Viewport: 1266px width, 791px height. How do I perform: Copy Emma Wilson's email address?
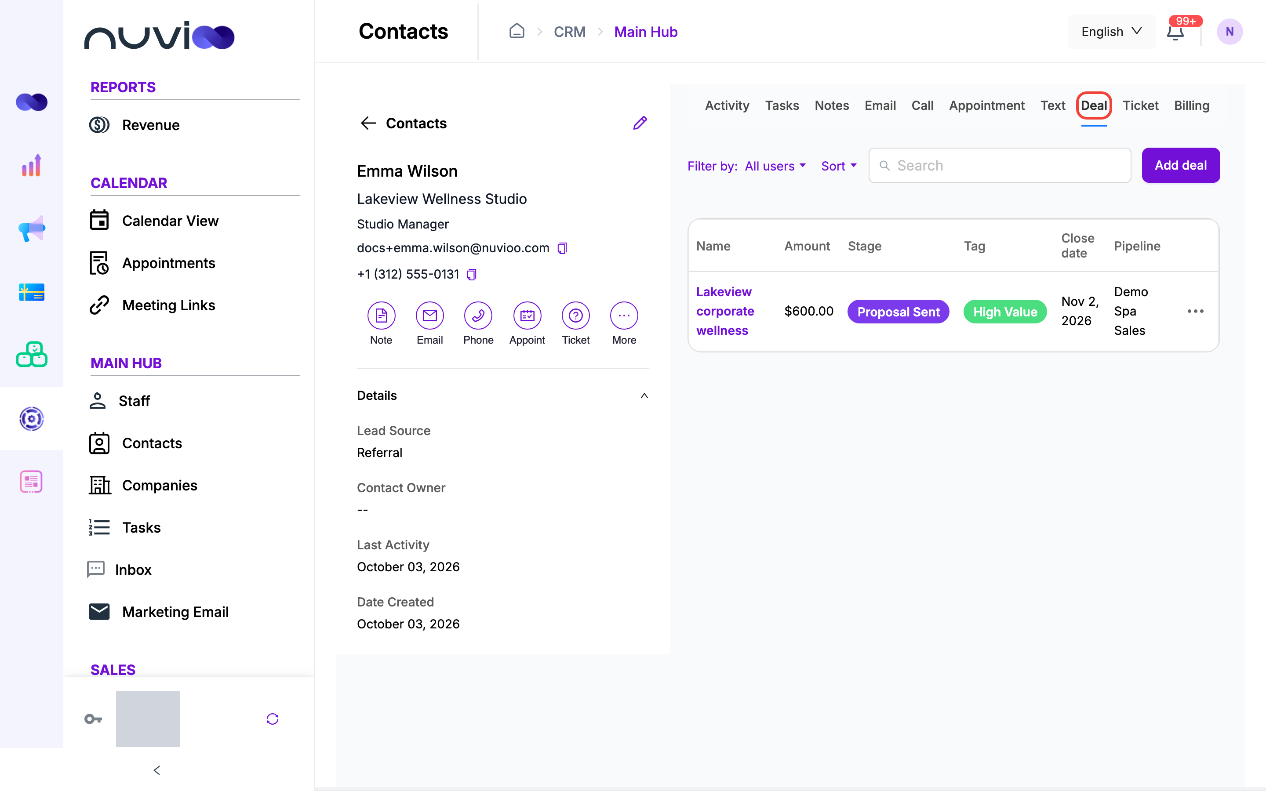(562, 248)
